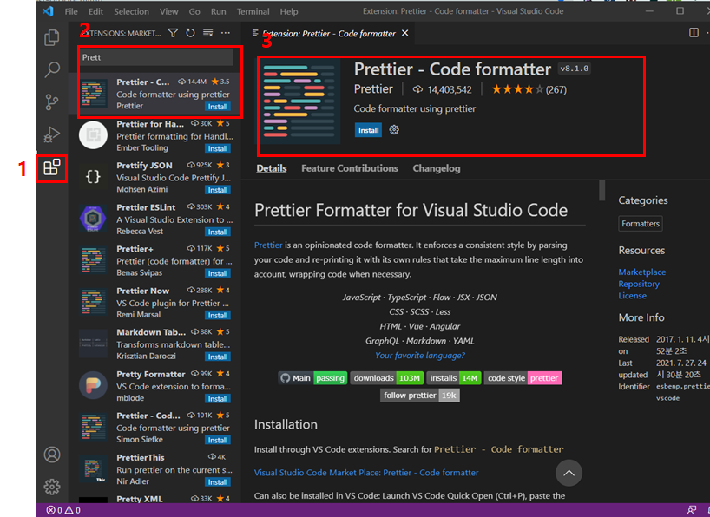Install the Prettify JSON extension

click(218, 190)
